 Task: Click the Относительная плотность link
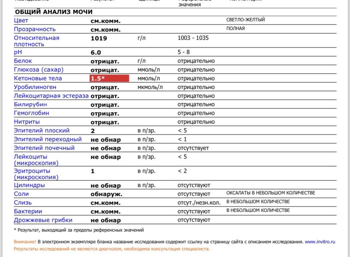[36, 41]
